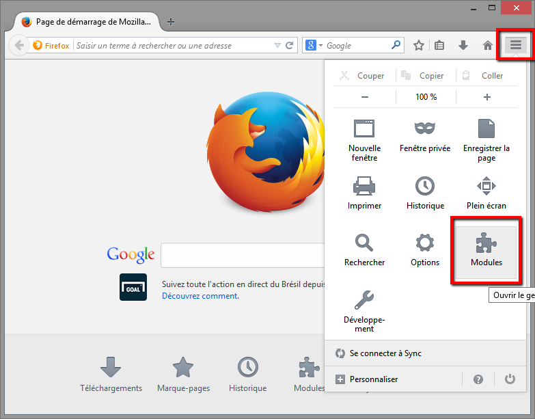Select Coller in the edit menu row
Screen dimensions: 535x419
tap(484, 75)
